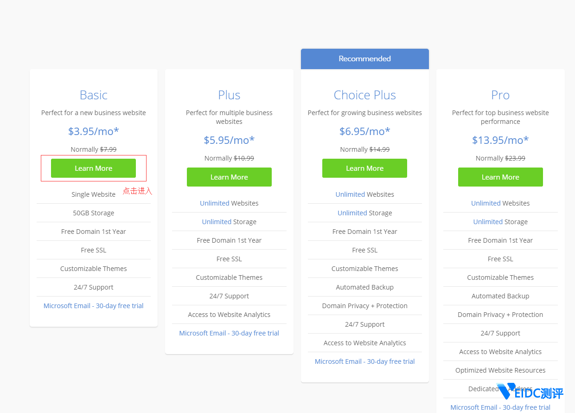Screen dimensions: 575x413
Task: Click the blue Recommended banner
Action: 364,59
